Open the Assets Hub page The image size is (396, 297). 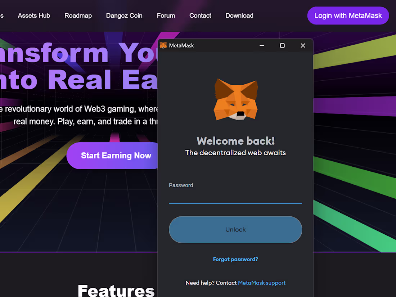point(34,15)
